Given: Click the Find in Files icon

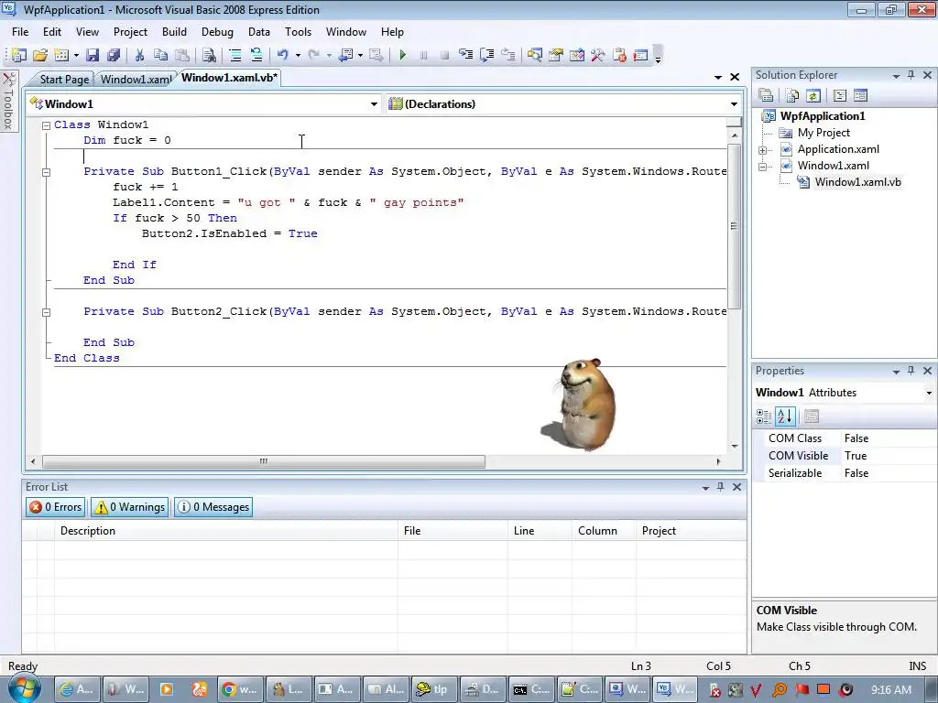Looking at the screenshot, I should [x=209, y=55].
